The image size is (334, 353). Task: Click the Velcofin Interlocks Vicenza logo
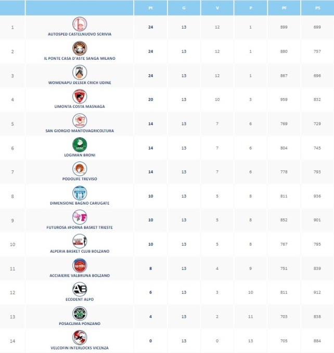[80, 337]
